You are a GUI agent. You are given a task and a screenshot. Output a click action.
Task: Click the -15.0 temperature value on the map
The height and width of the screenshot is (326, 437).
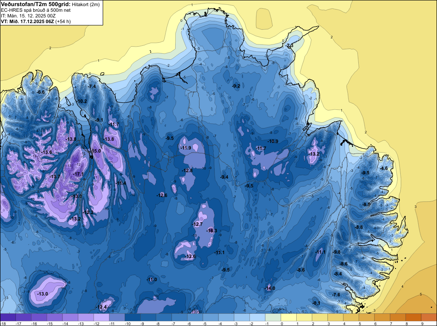[x=96, y=151]
